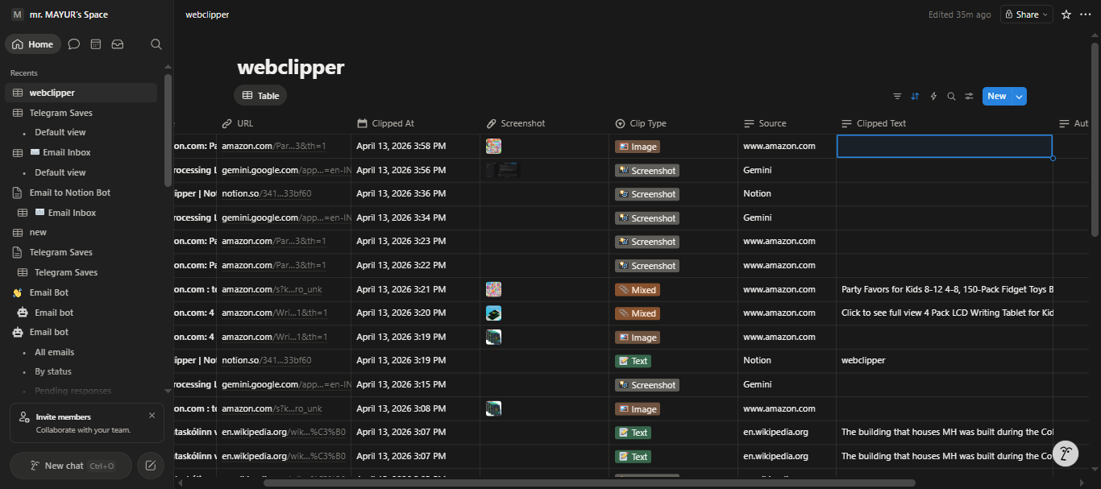1101x489 pixels.
Task: Open the sidebar search icon
Action: coord(156,44)
